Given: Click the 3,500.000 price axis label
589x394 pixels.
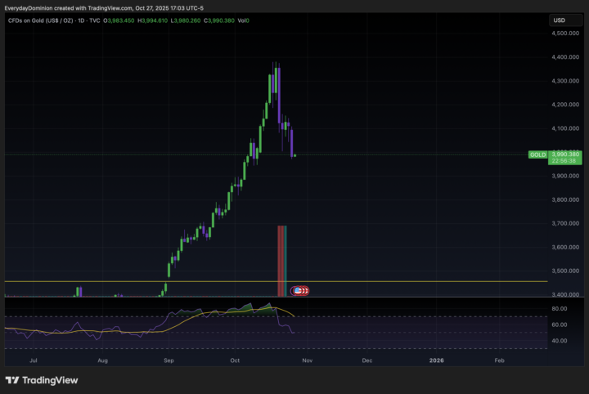Looking at the screenshot, I should [565, 271].
